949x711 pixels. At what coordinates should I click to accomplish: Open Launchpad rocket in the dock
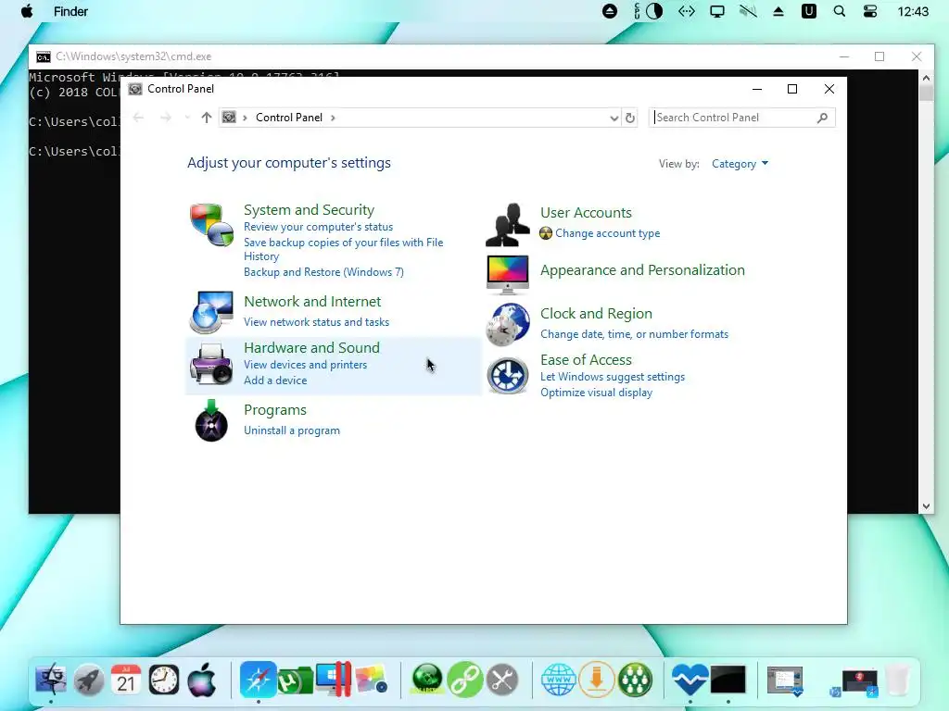[89, 680]
